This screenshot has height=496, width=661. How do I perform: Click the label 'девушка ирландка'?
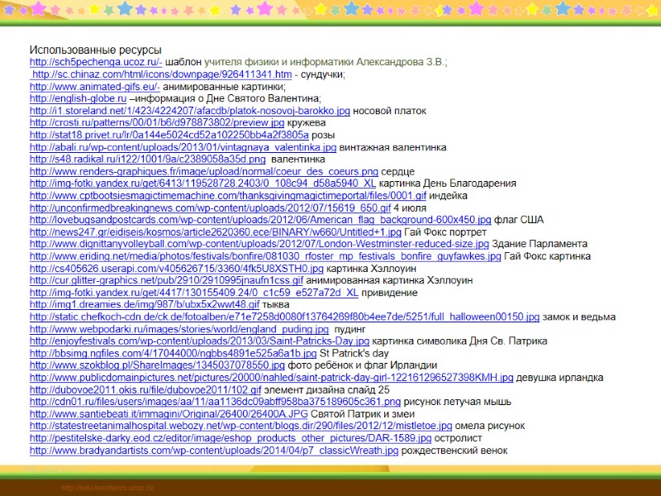pos(560,377)
